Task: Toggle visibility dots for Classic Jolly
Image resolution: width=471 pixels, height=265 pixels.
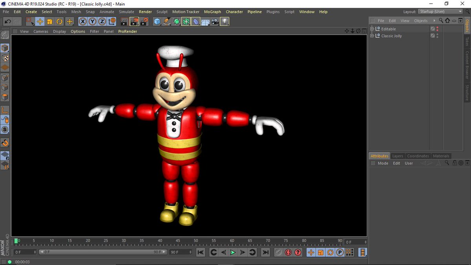Action: (x=437, y=36)
